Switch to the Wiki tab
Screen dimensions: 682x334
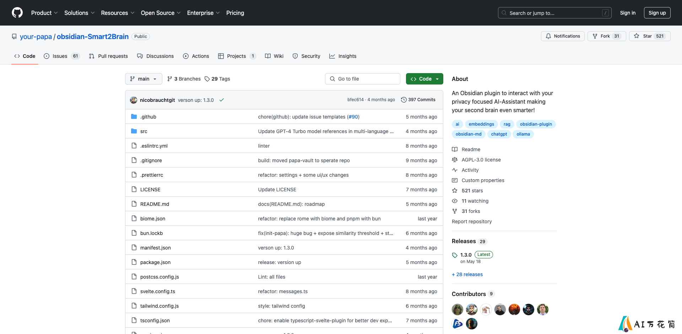[274, 56]
